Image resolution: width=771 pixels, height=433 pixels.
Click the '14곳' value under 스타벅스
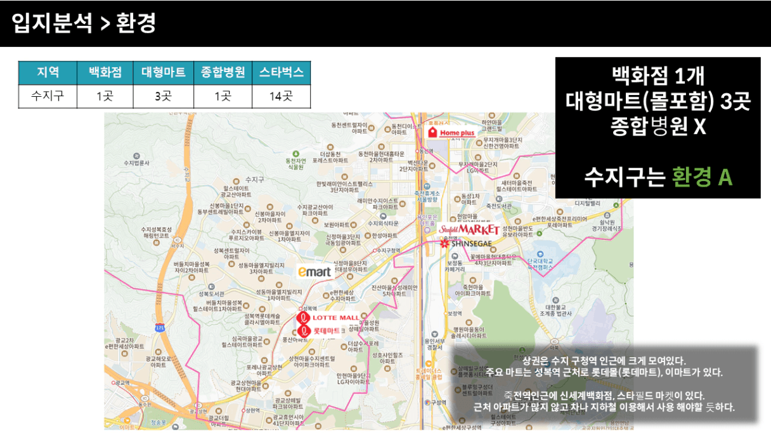(x=281, y=96)
